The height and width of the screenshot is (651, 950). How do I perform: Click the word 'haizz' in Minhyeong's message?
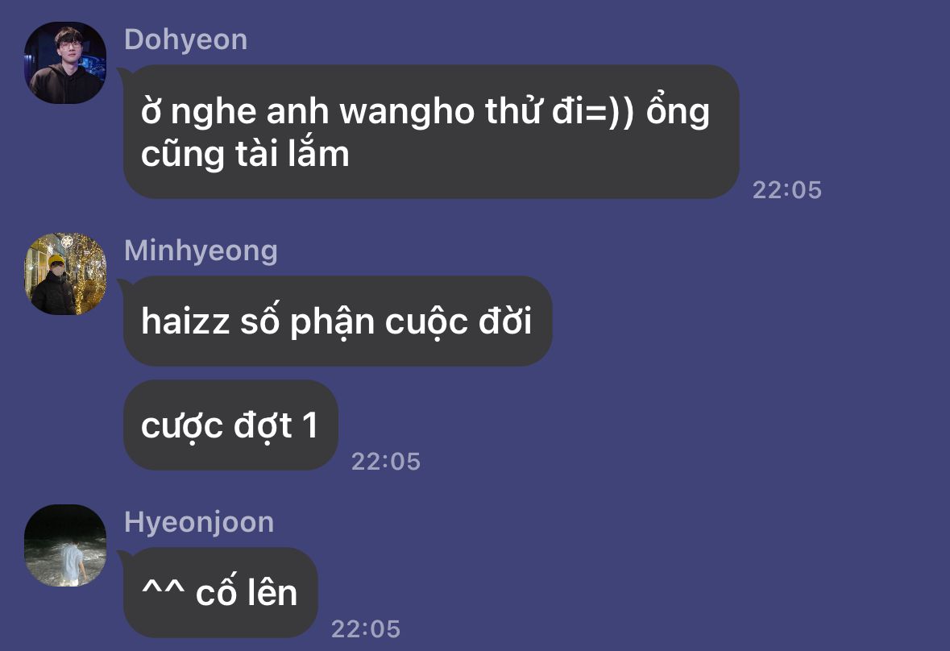tap(185, 321)
